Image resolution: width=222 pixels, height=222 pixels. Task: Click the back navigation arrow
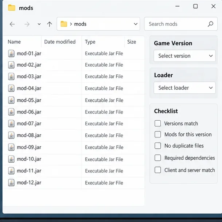12,24
